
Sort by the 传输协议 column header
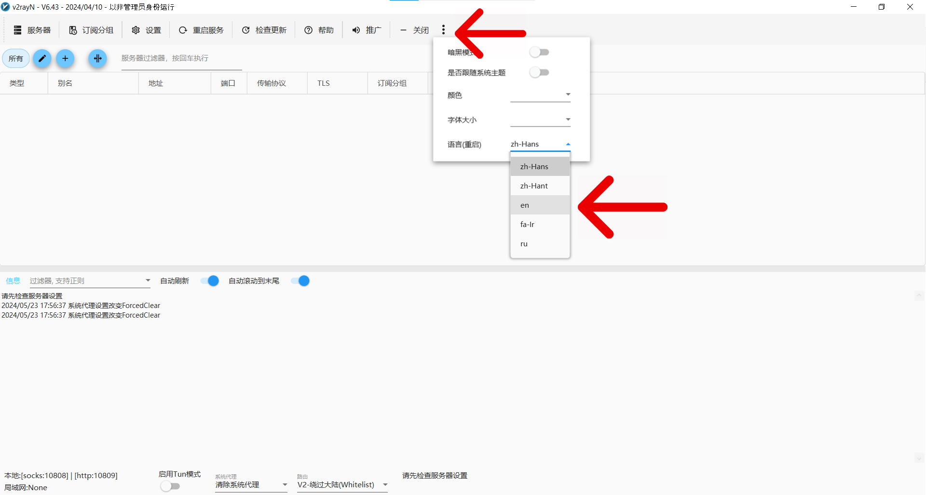(277, 83)
